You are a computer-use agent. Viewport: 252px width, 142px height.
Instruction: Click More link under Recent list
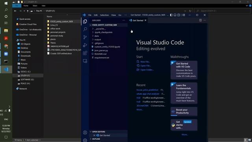click(140, 110)
